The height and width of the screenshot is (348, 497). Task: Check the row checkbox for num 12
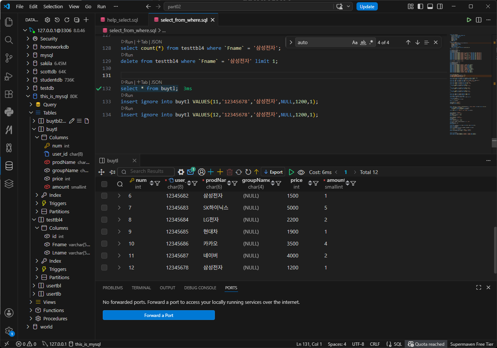coord(104,268)
